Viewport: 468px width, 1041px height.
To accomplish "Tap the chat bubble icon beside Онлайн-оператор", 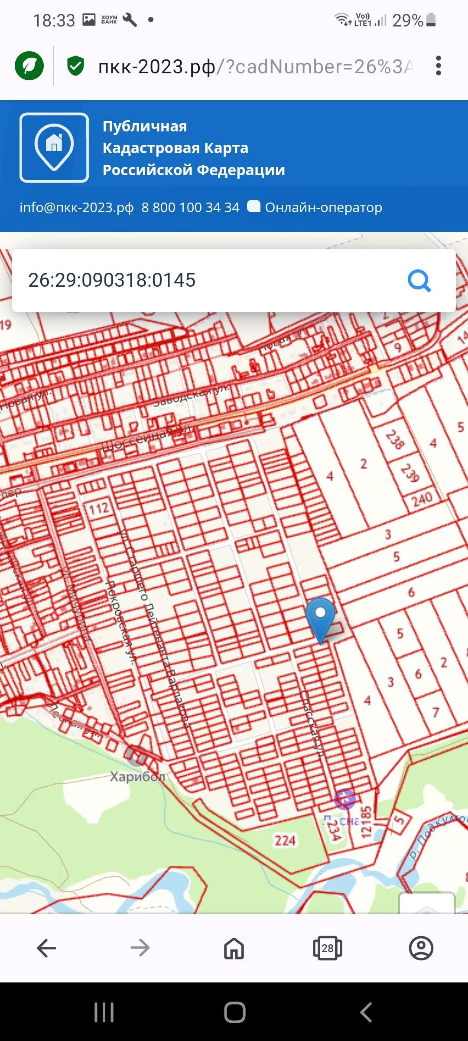I will click(254, 206).
